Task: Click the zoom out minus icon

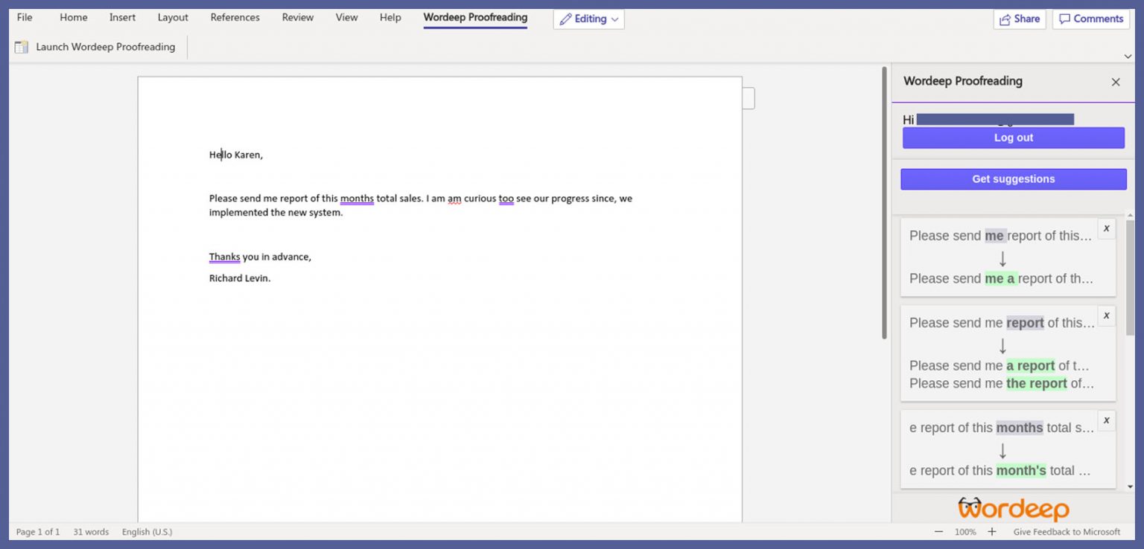Action: [939, 532]
